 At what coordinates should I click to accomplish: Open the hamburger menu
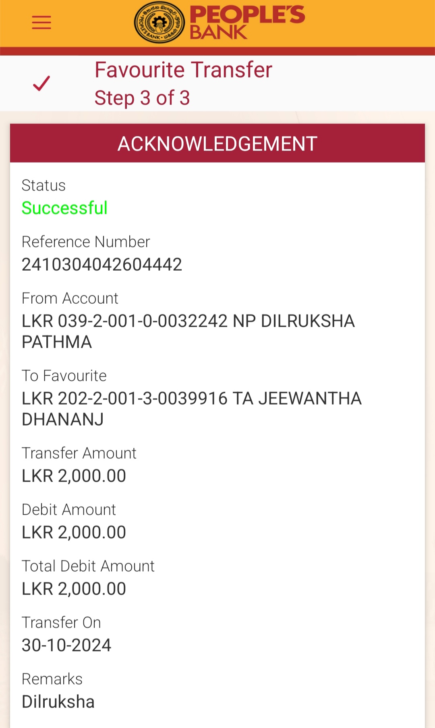pyautogui.click(x=41, y=23)
